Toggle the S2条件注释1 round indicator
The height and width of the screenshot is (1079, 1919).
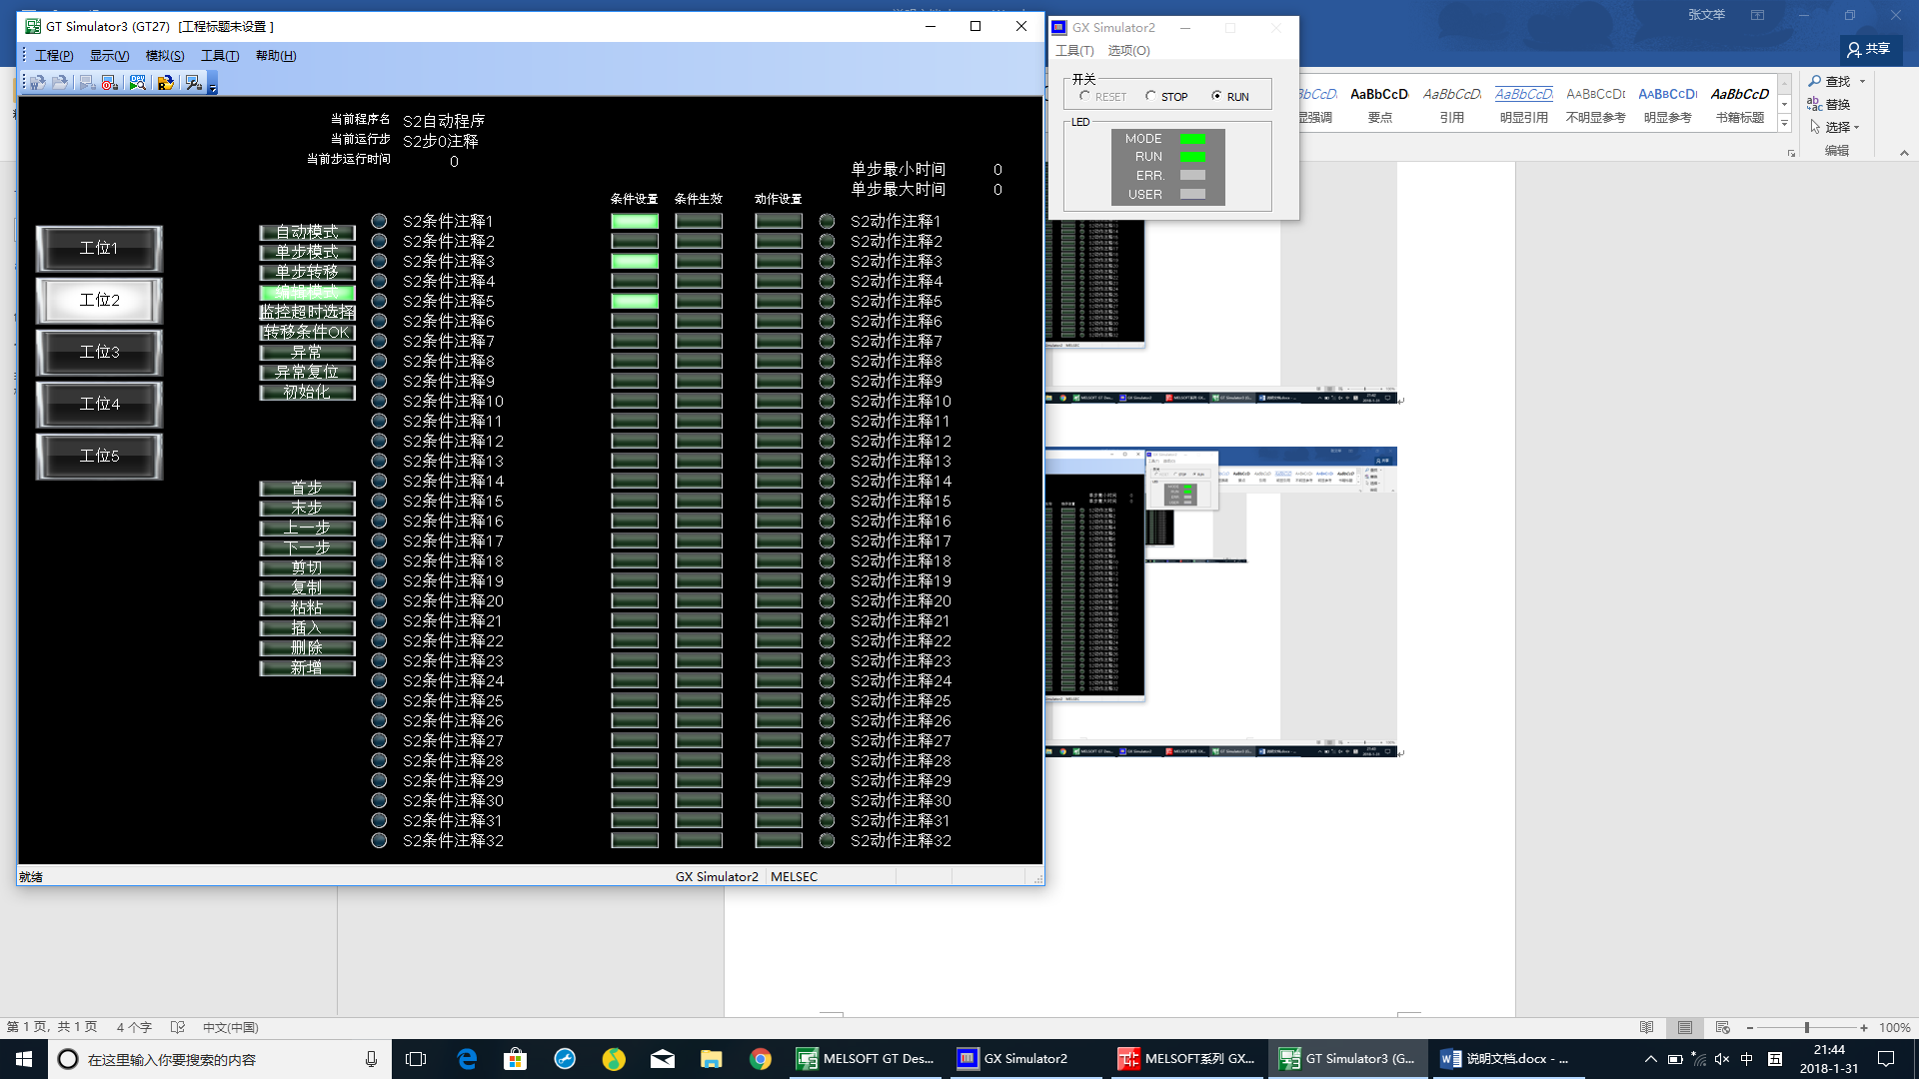379,221
